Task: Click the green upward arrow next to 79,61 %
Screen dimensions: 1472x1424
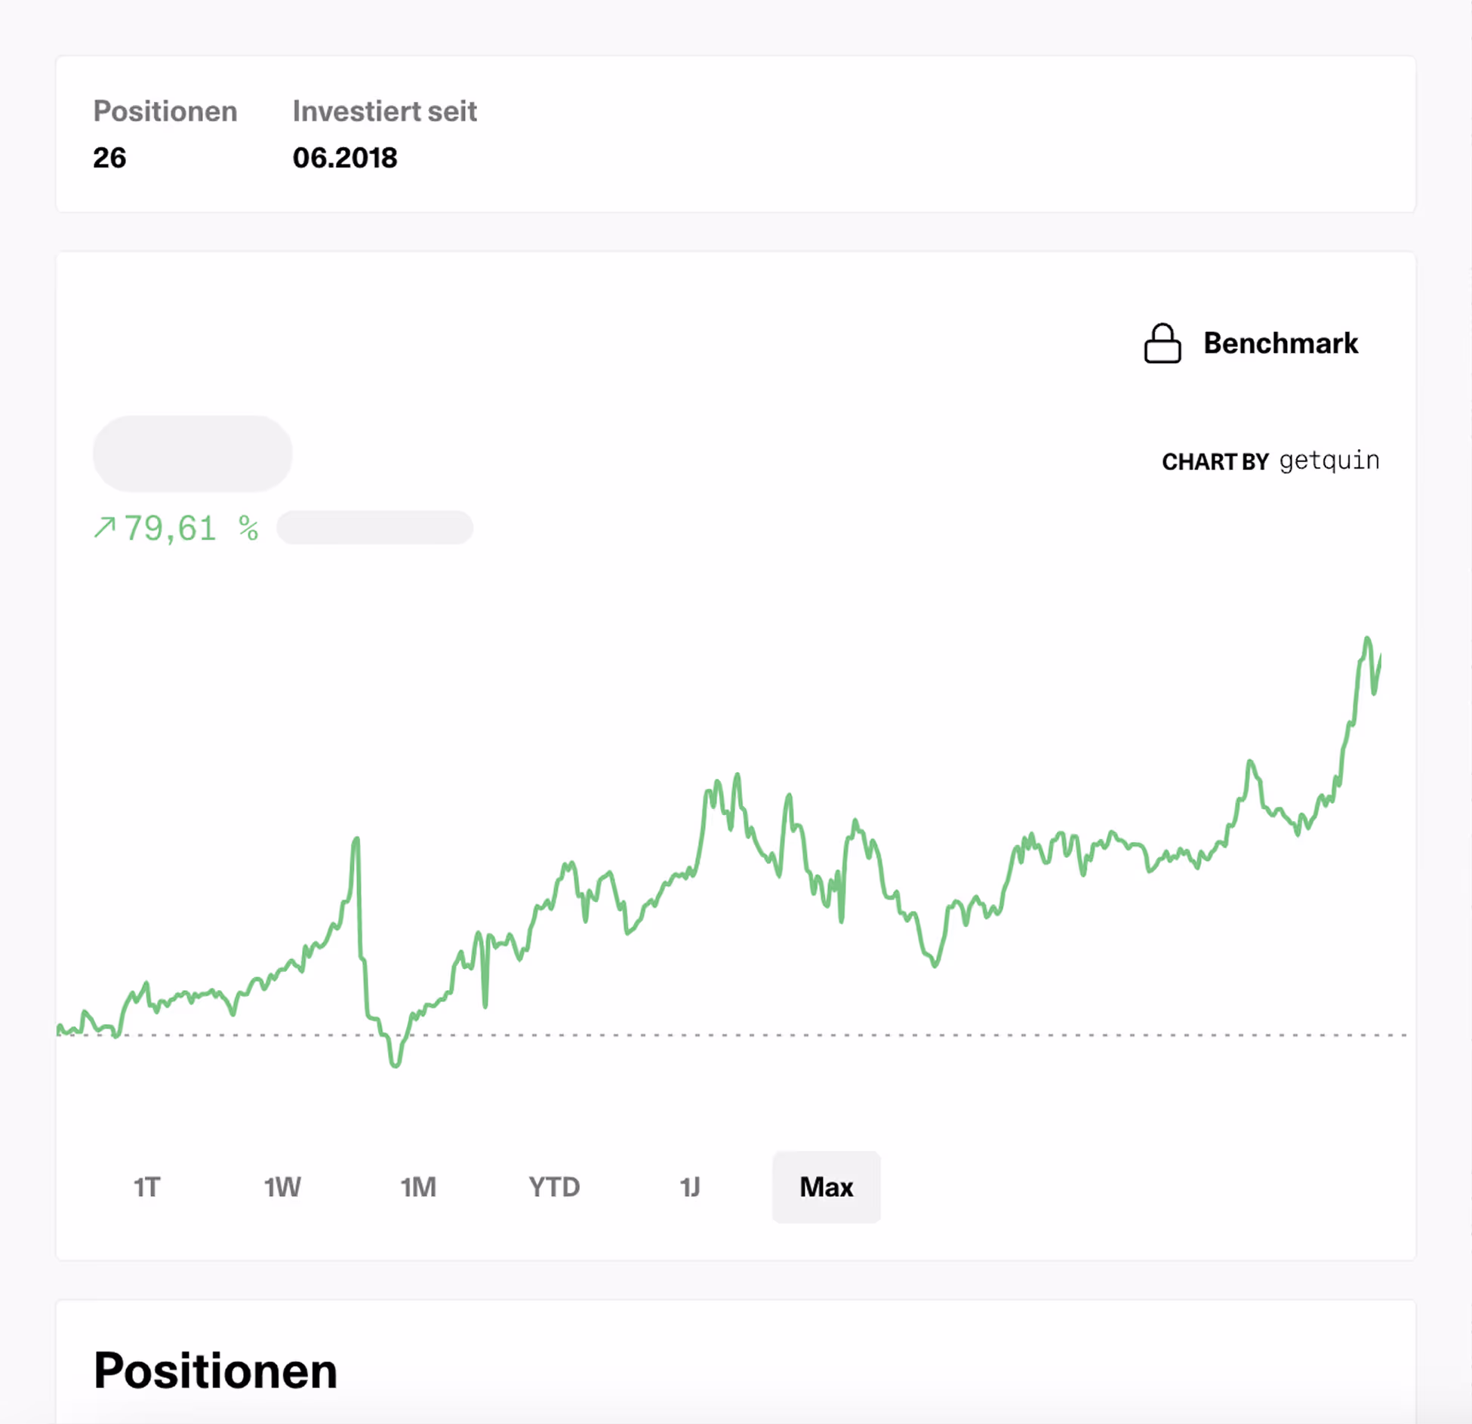Action: click(104, 527)
